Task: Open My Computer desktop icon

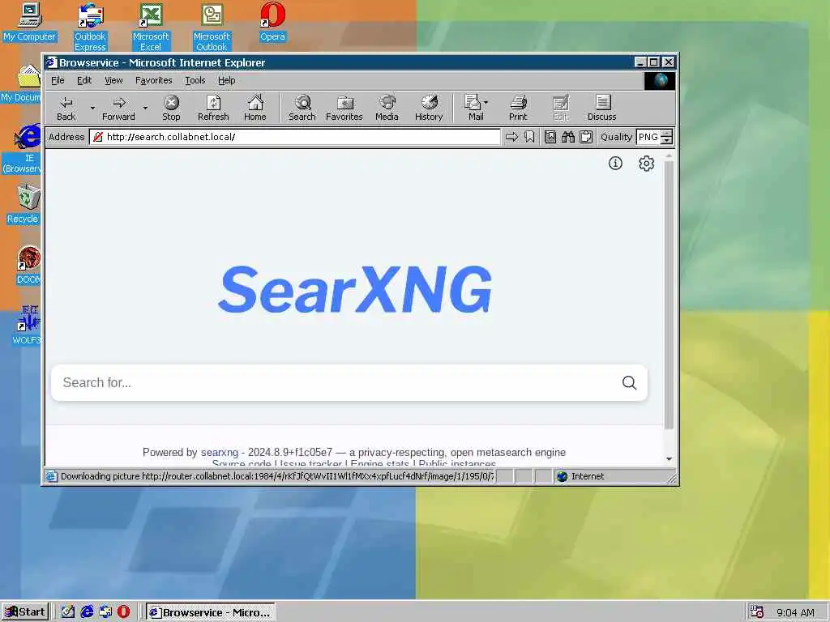Action: click(29, 22)
